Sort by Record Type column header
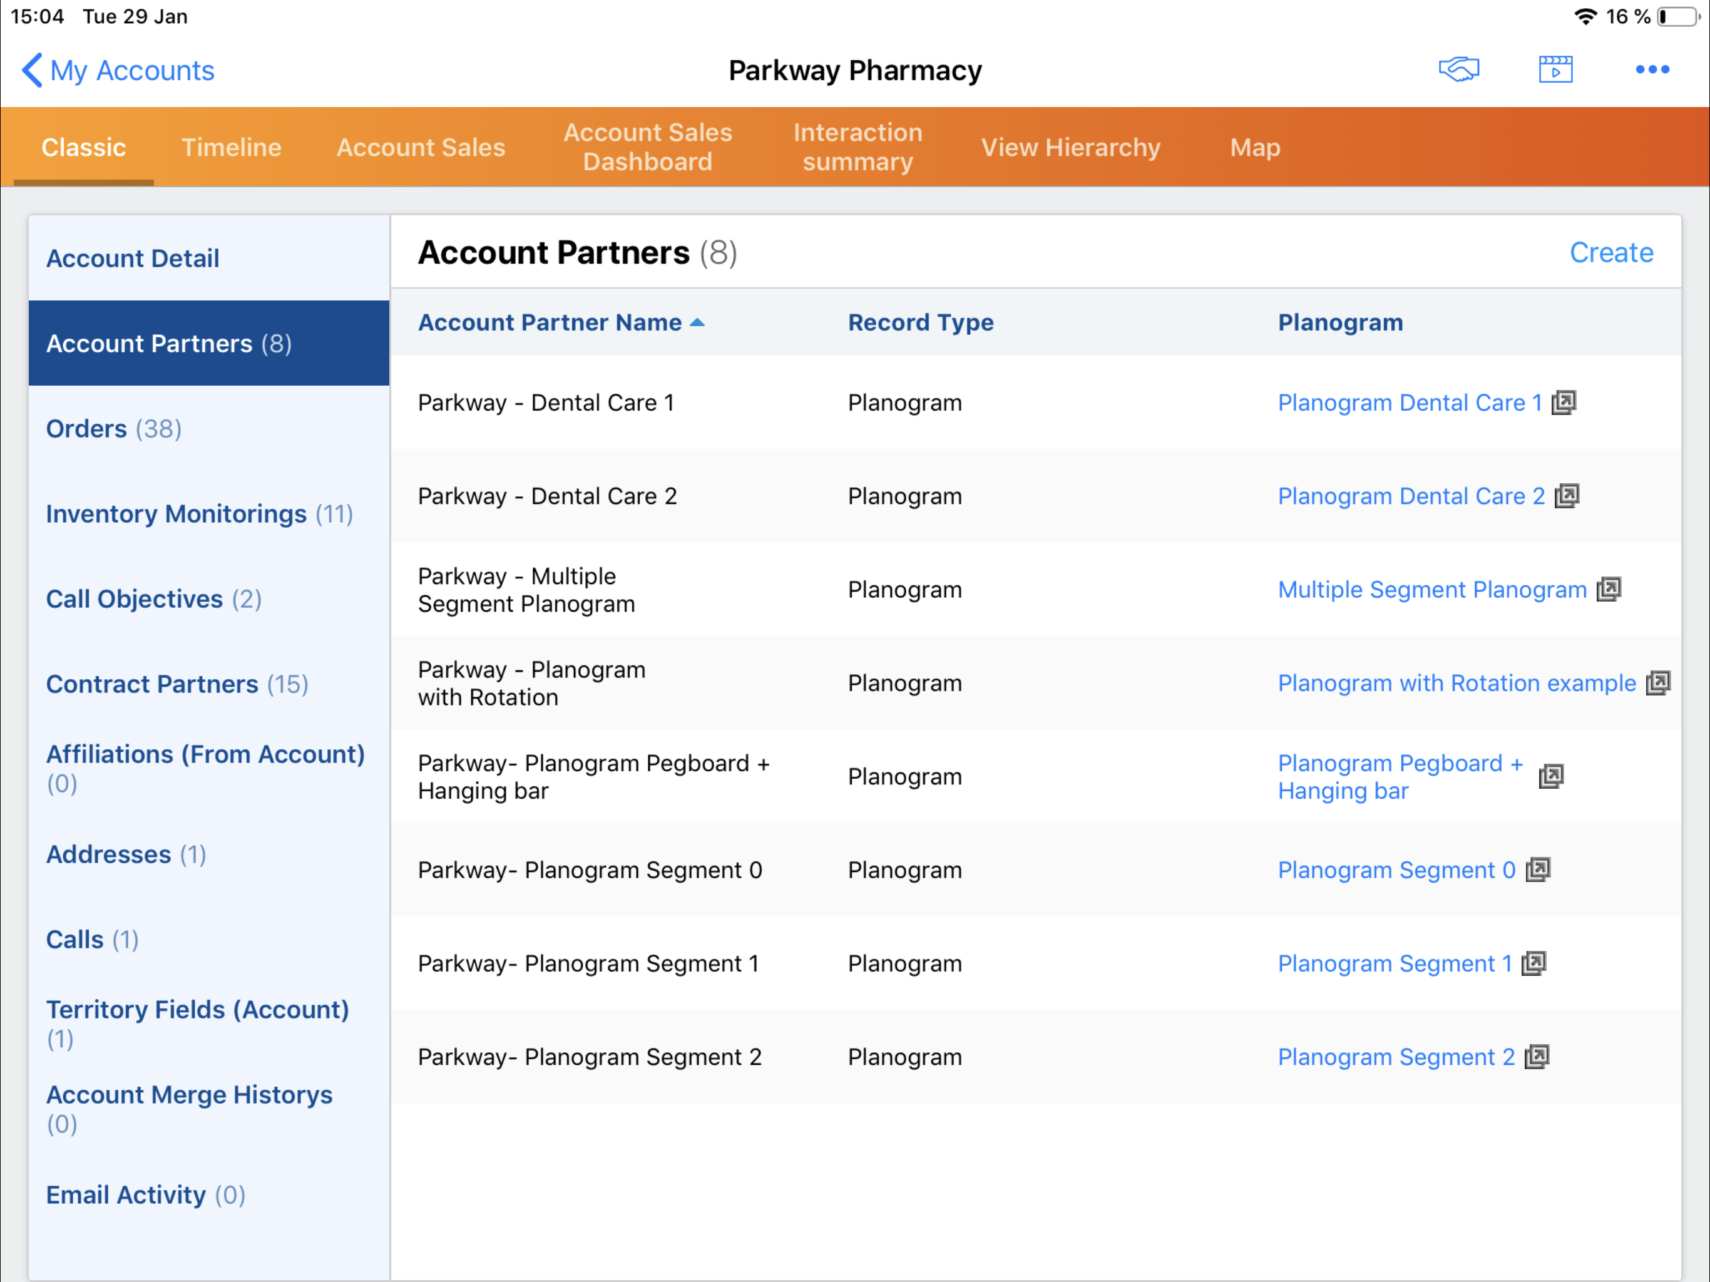 tap(920, 322)
